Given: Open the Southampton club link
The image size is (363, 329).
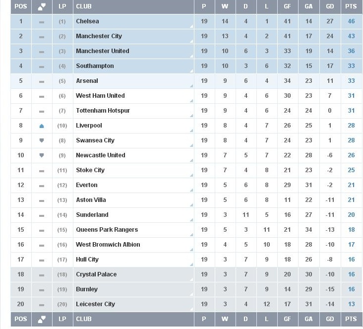Looking at the screenshot, I should coord(95,66).
